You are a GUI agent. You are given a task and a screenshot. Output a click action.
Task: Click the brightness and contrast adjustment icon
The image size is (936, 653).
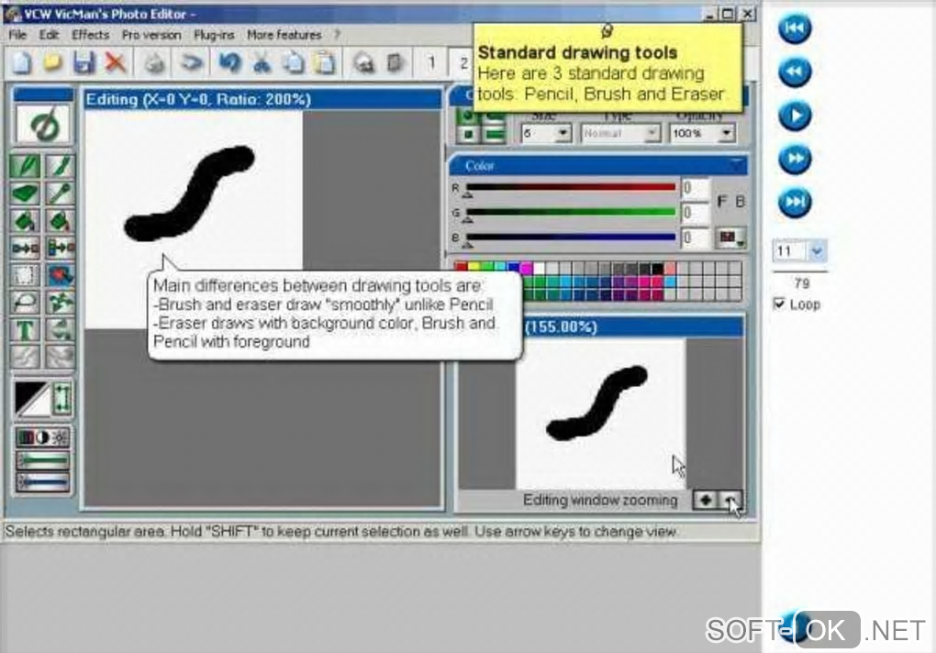pyautogui.click(x=42, y=438)
